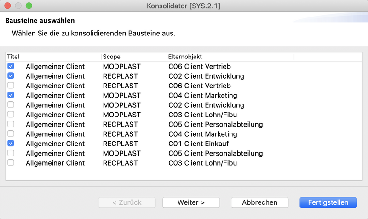This screenshot has width=368, height=219.
Task: Select 'C01 Client Einkauf' parent object cell
Action: point(199,144)
